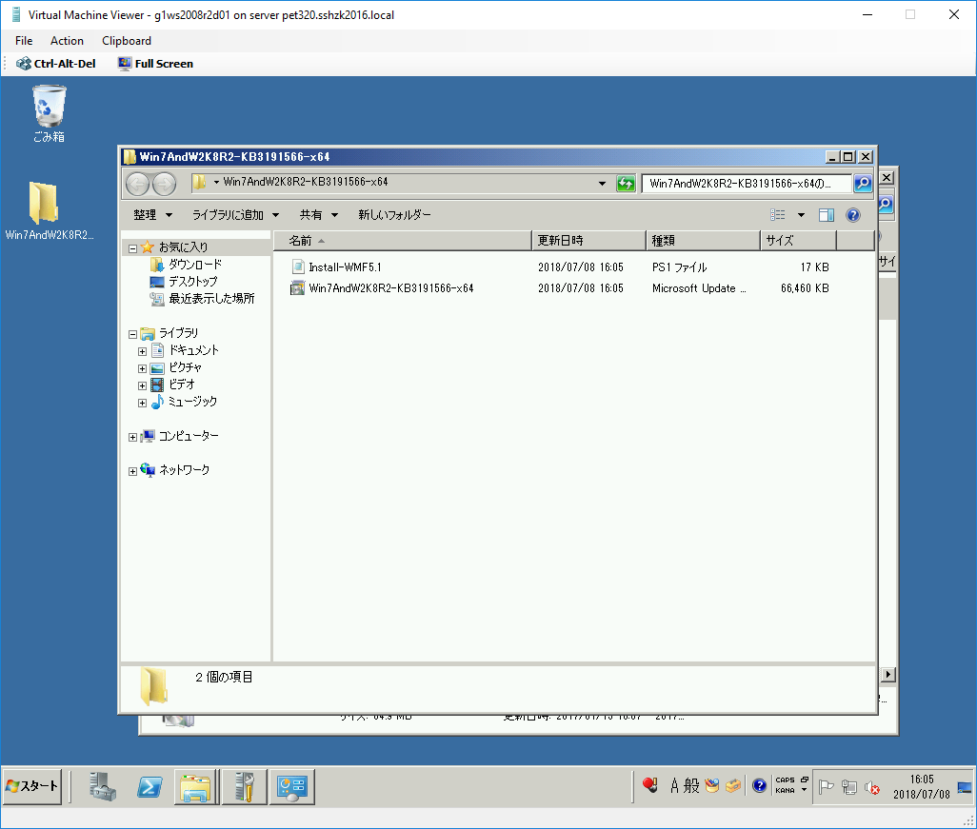Viewport: 977px width, 829px height.
Task: Collapse the ライブラリ tree node
Action: coord(132,334)
